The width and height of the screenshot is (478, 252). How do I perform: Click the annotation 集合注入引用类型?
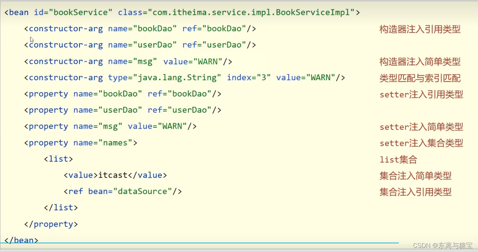[x=415, y=192]
